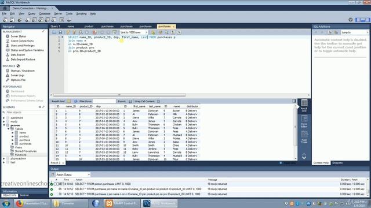Open the File menu
Screen dimensions: 371x208
click(4, 14)
